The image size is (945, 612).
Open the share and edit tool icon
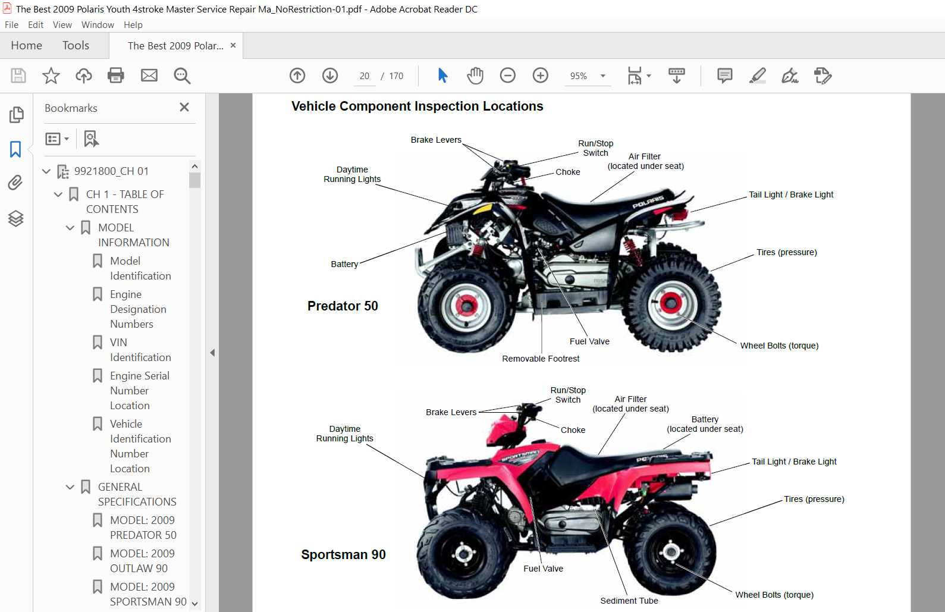point(823,76)
